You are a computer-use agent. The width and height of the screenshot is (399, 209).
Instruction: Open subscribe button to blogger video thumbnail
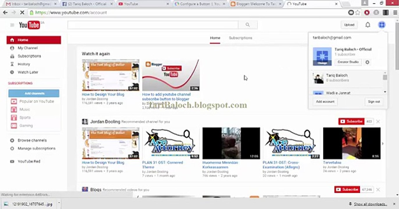171,75
